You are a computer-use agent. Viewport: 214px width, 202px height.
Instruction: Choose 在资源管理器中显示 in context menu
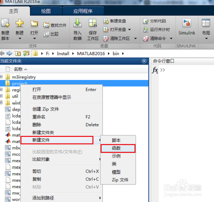click(61, 97)
